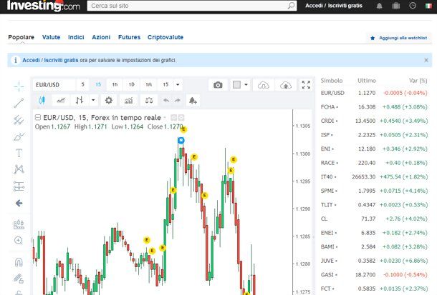Select the bars chart style
Image resolution: width=437 pixels, height=295 pixels.
coord(80,100)
